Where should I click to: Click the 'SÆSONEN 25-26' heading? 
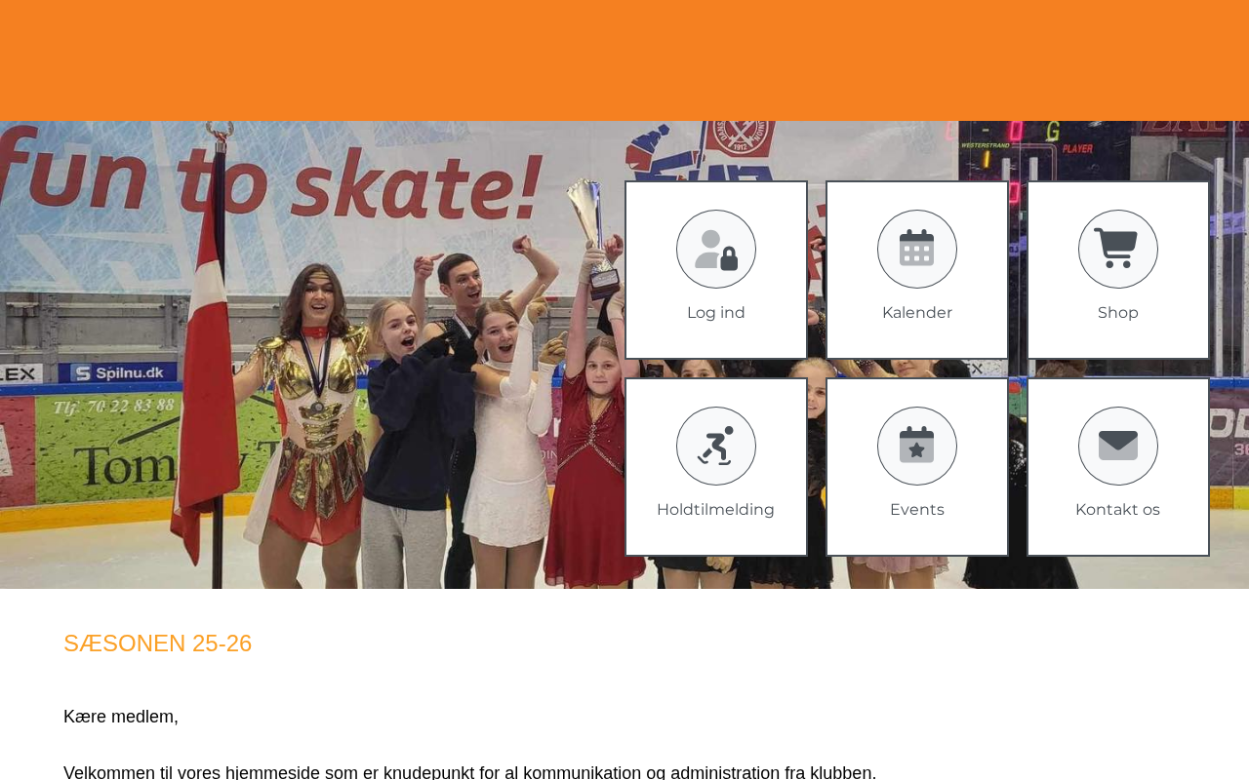coord(158,643)
